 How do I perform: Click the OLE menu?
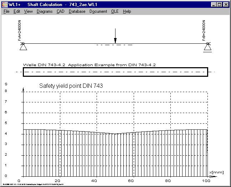click(115, 11)
